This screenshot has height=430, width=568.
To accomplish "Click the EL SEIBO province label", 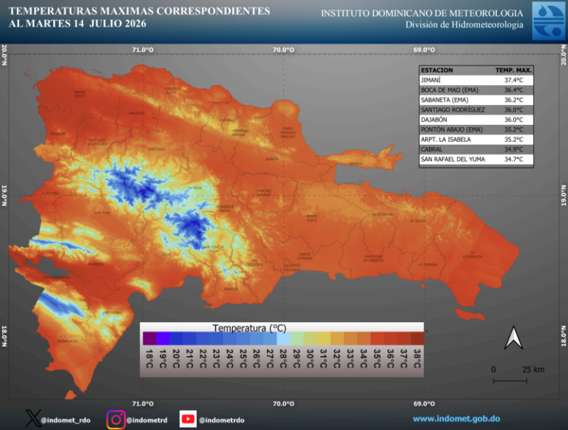I will (x=418, y=220).
